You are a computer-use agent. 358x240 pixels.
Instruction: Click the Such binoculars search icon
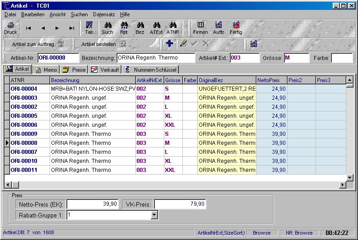coord(107,28)
